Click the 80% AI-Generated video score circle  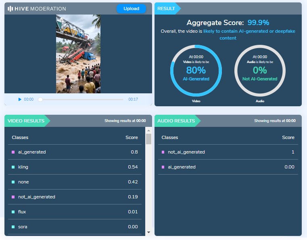196,70
